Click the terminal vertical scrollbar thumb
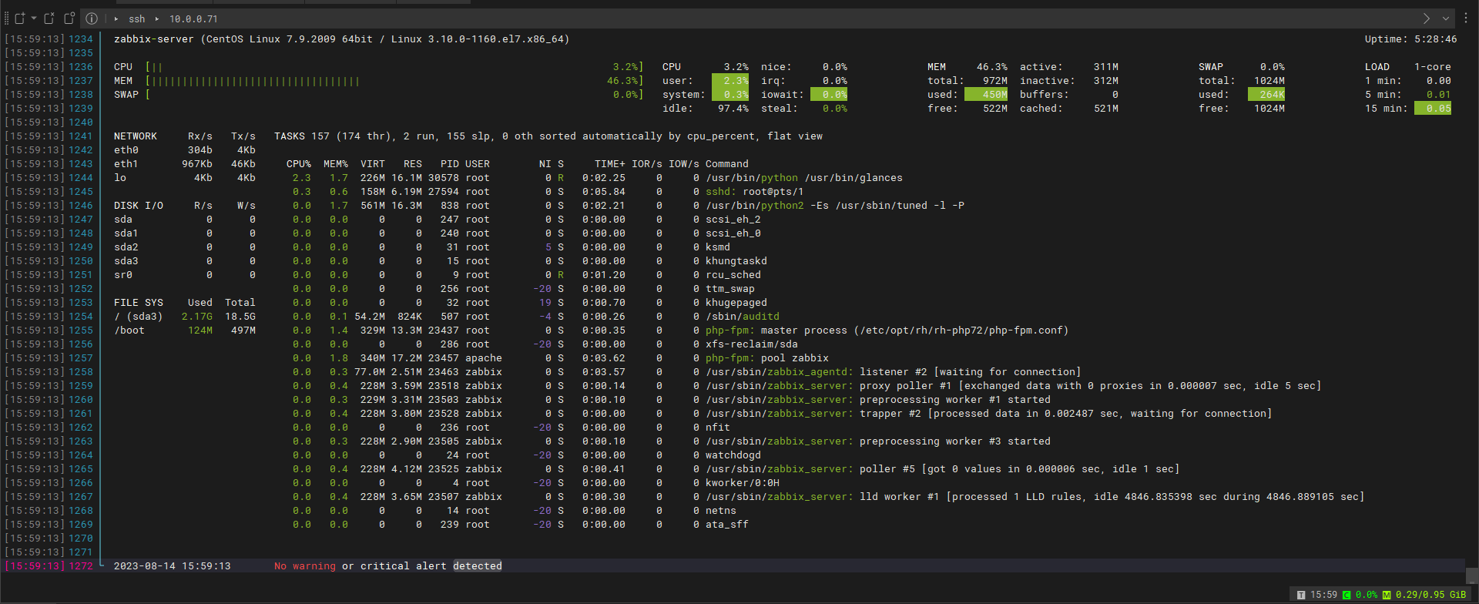Image resolution: width=1479 pixels, height=604 pixels. click(x=1471, y=575)
